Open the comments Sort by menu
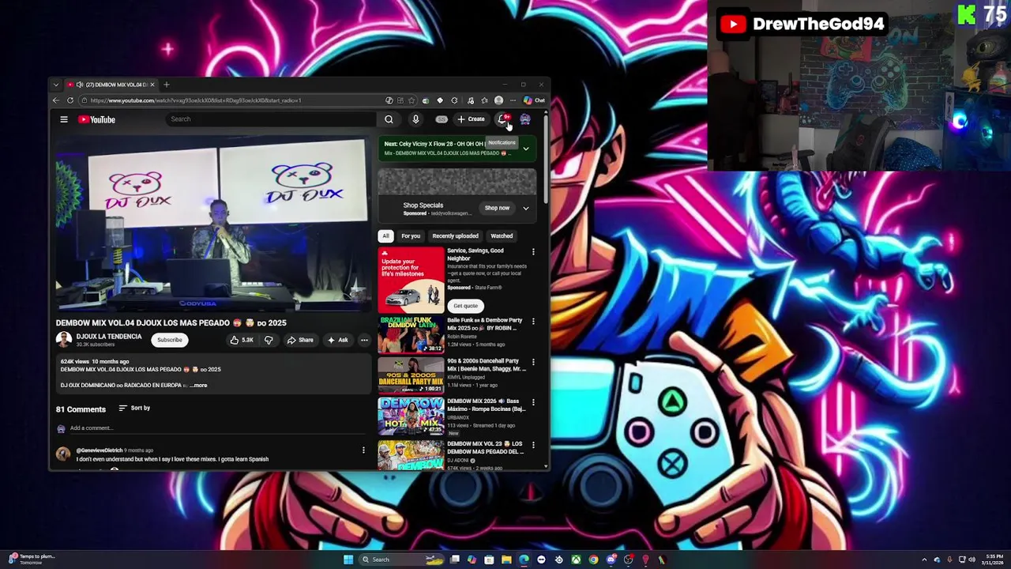Viewport: 1011px width, 569px height. 134,408
